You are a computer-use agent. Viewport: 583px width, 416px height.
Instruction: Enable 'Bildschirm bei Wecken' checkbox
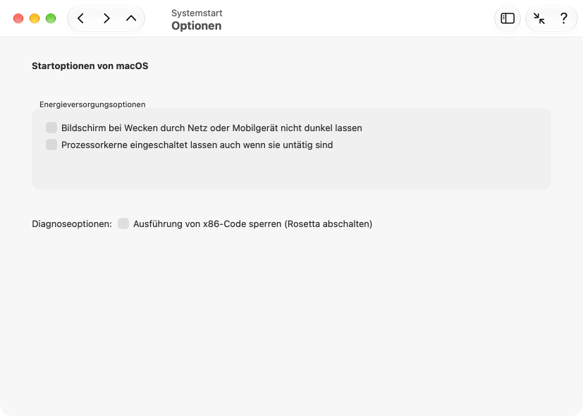[51, 128]
